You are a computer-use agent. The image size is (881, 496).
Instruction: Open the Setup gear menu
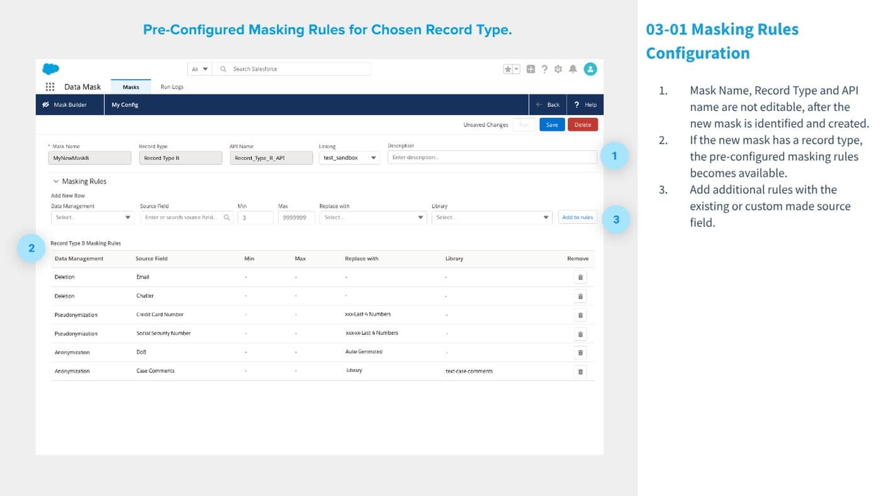(558, 69)
